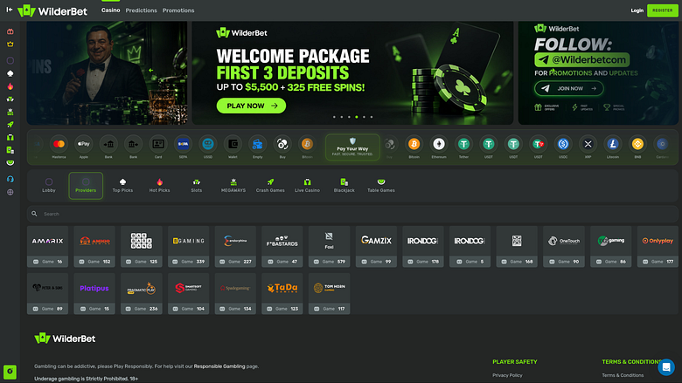The image size is (682, 383).
Task: Open the Platipus provider card
Action: click(x=94, y=294)
